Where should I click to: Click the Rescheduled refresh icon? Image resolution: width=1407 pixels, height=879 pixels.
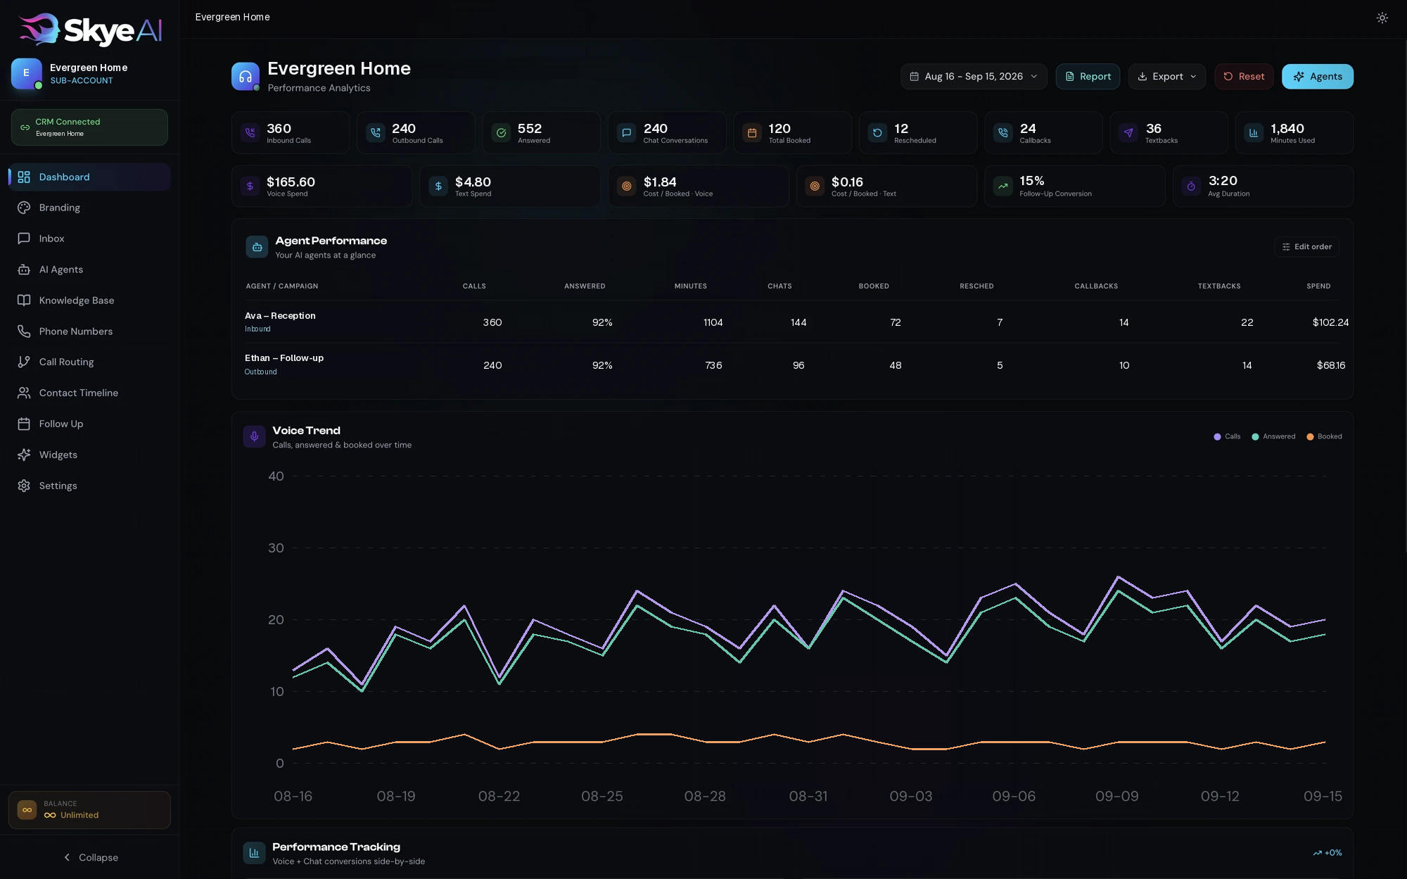click(x=877, y=132)
